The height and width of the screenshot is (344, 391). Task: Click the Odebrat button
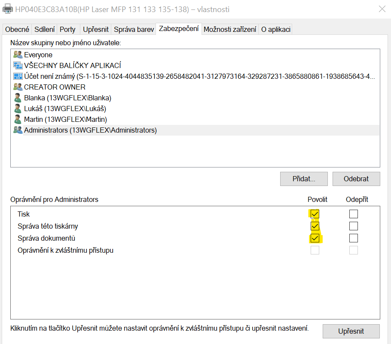tap(356, 179)
